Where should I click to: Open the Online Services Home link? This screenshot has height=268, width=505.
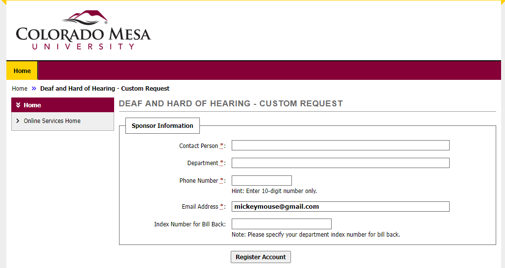click(x=52, y=121)
